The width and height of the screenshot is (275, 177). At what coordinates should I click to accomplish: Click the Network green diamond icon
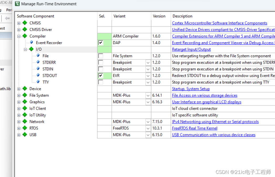(25, 121)
